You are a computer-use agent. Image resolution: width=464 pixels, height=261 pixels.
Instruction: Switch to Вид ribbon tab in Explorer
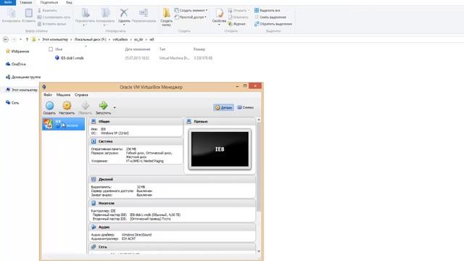click(69, 2)
